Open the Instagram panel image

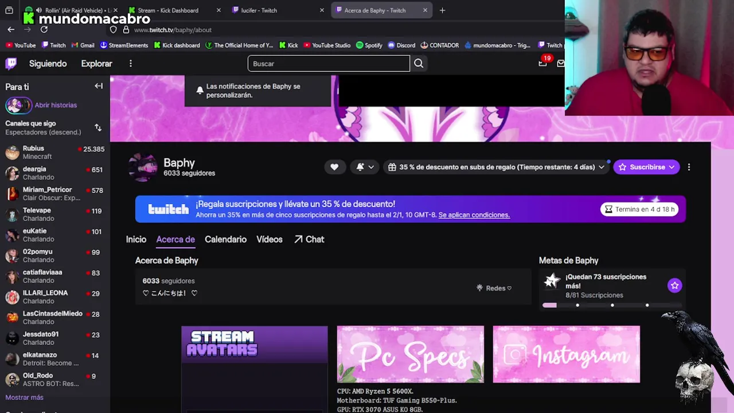[x=567, y=354]
